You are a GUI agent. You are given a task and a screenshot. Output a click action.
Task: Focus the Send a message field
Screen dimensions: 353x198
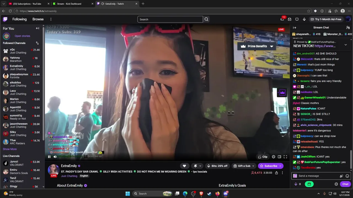[x=319, y=176]
